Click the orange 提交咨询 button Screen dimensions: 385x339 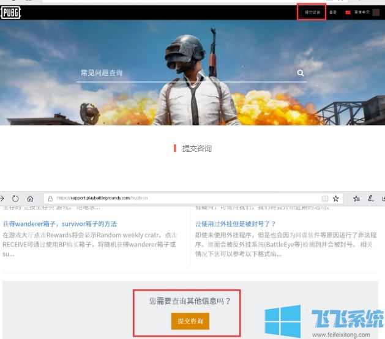pyautogui.click(x=190, y=321)
